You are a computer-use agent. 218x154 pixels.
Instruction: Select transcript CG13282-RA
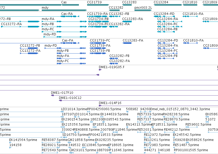[119, 24]
